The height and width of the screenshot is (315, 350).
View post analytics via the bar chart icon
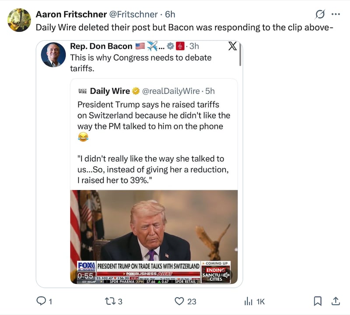point(248,301)
